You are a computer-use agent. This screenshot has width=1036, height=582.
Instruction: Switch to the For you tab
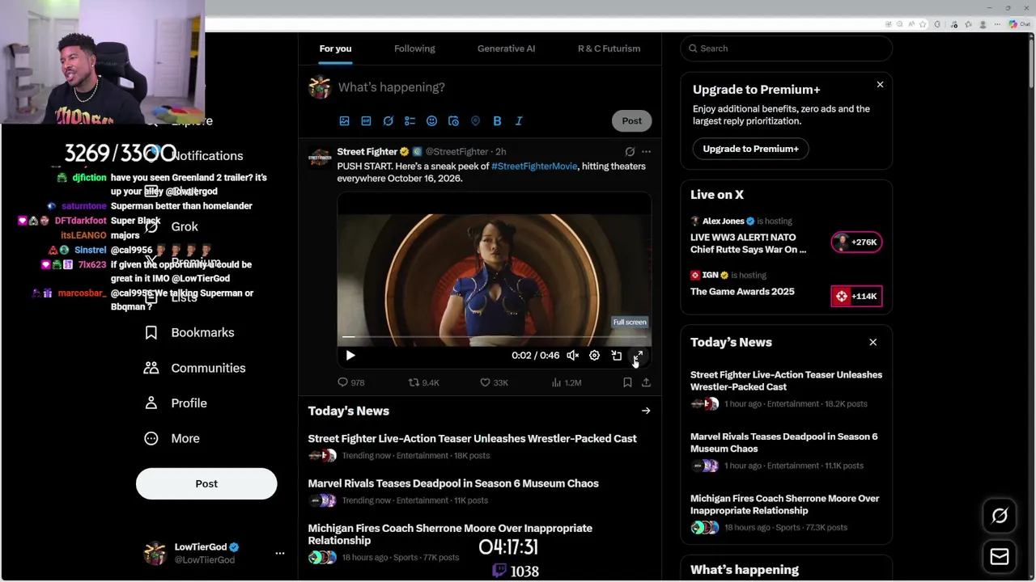click(x=335, y=48)
